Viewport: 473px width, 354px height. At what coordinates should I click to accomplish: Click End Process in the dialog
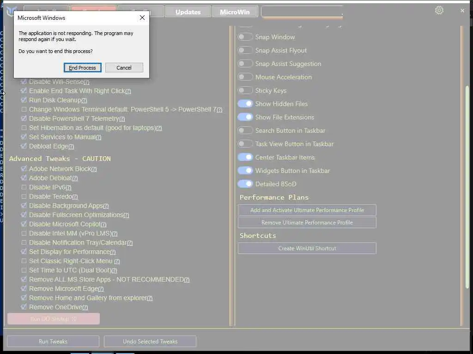[x=82, y=68]
